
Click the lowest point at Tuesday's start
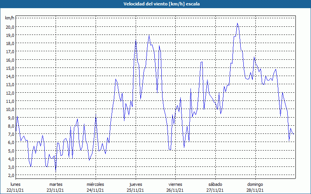point(56,171)
